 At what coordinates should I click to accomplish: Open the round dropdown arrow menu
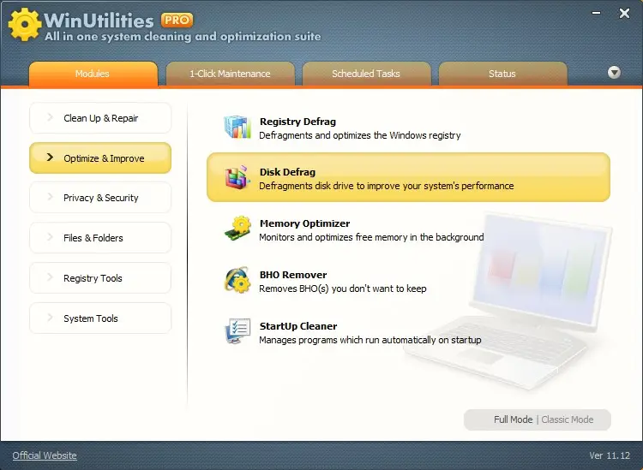(x=614, y=73)
